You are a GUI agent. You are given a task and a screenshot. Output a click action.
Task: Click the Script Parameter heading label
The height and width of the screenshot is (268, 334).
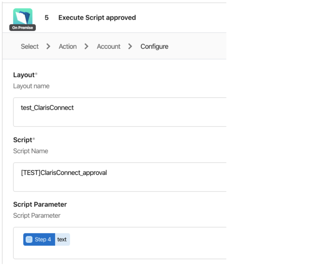(x=40, y=204)
